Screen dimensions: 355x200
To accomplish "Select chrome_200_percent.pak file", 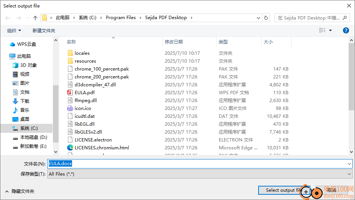I will (102, 77).
